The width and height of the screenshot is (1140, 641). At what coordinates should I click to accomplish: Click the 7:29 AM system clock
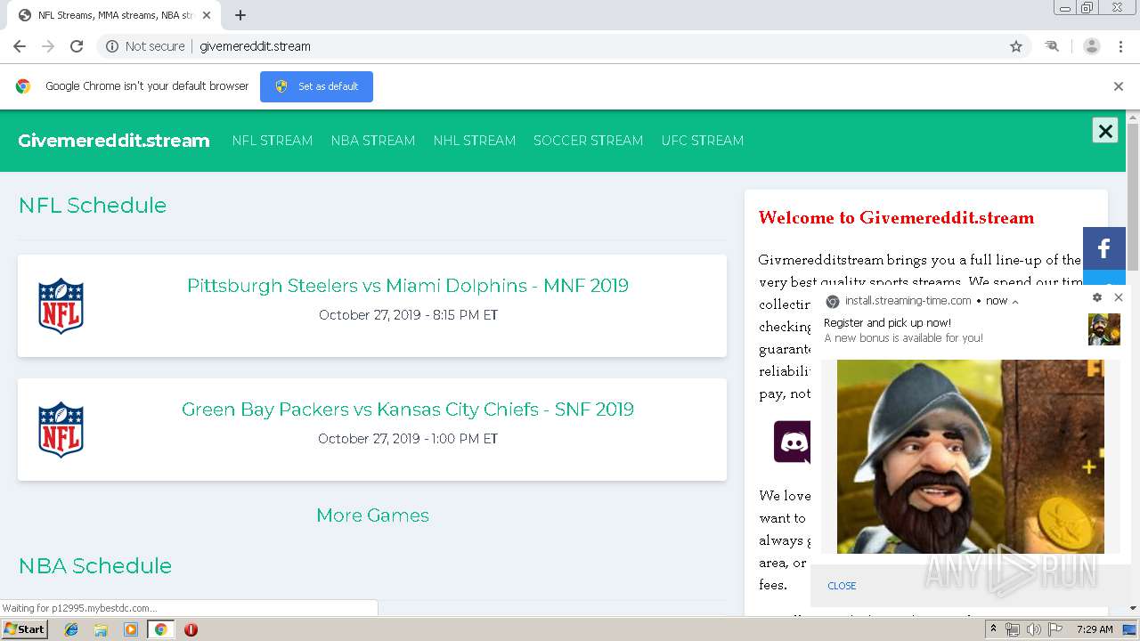pyautogui.click(x=1095, y=629)
